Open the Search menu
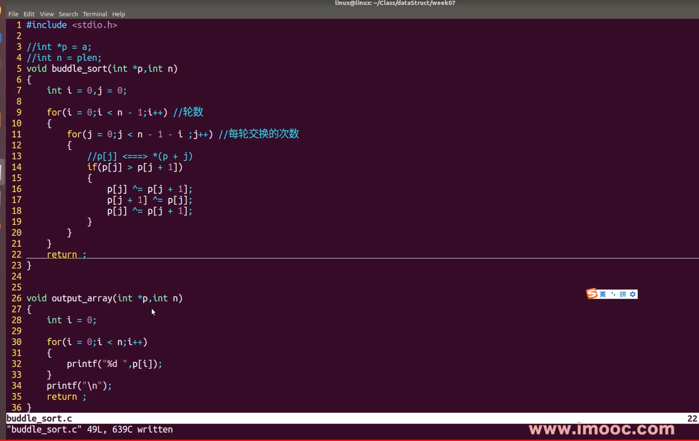This screenshot has width=699, height=441. tap(68, 14)
